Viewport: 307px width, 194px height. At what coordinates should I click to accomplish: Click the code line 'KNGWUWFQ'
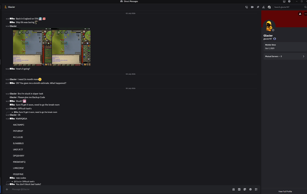(19, 162)
